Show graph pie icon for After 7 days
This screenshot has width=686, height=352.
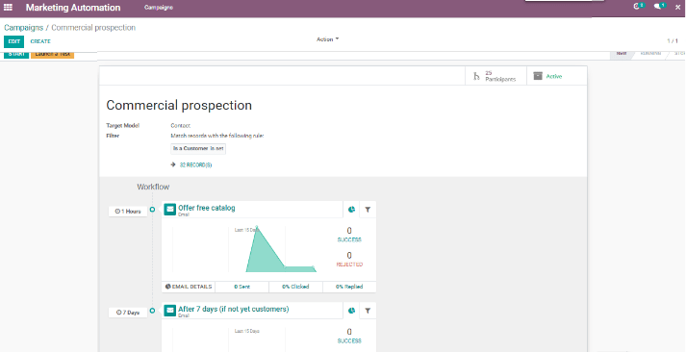(x=351, y=311)
